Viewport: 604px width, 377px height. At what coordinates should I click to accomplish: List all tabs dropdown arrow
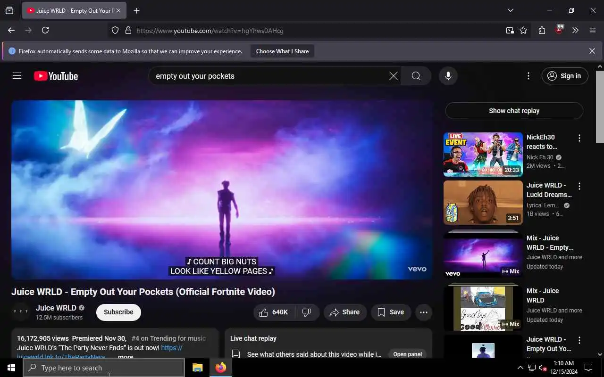pos(510,10)
